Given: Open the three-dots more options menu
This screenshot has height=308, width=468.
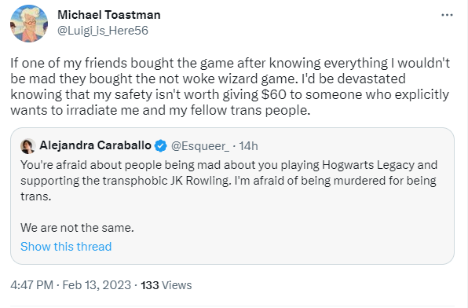Looking at the screenshot, I should (x=447, y=15).
